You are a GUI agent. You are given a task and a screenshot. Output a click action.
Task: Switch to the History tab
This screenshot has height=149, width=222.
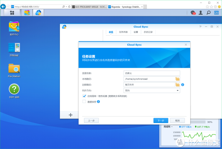coord(148,32)
